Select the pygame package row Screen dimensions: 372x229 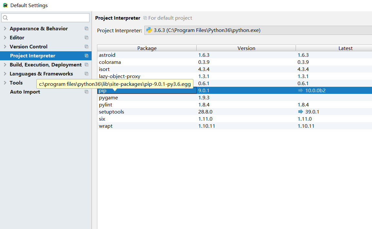pos(108,98)
